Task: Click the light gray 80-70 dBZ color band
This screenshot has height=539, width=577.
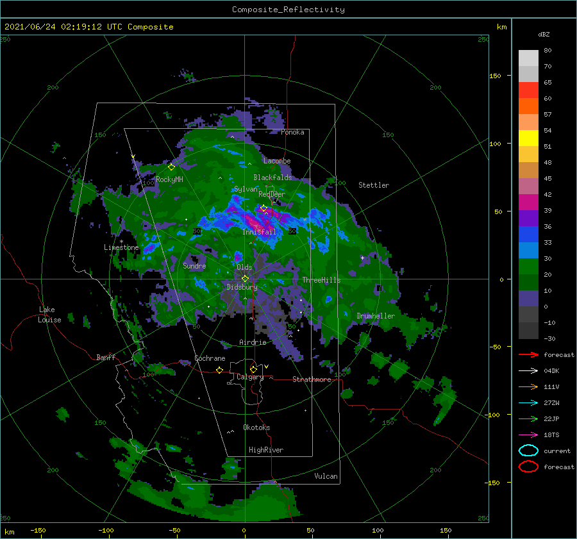Action: coord(528,58)
